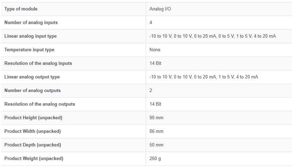
Task: Click the input range value ending with "0 to 5 V, 1 to 5 V, 4 to 20 mA"
Action: point(213,36)
